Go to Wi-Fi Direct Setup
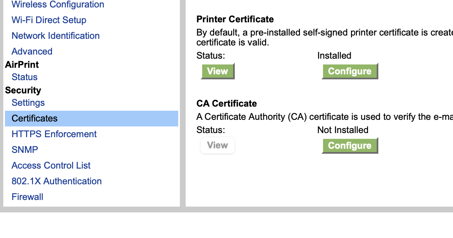 [x=49, y=20]
